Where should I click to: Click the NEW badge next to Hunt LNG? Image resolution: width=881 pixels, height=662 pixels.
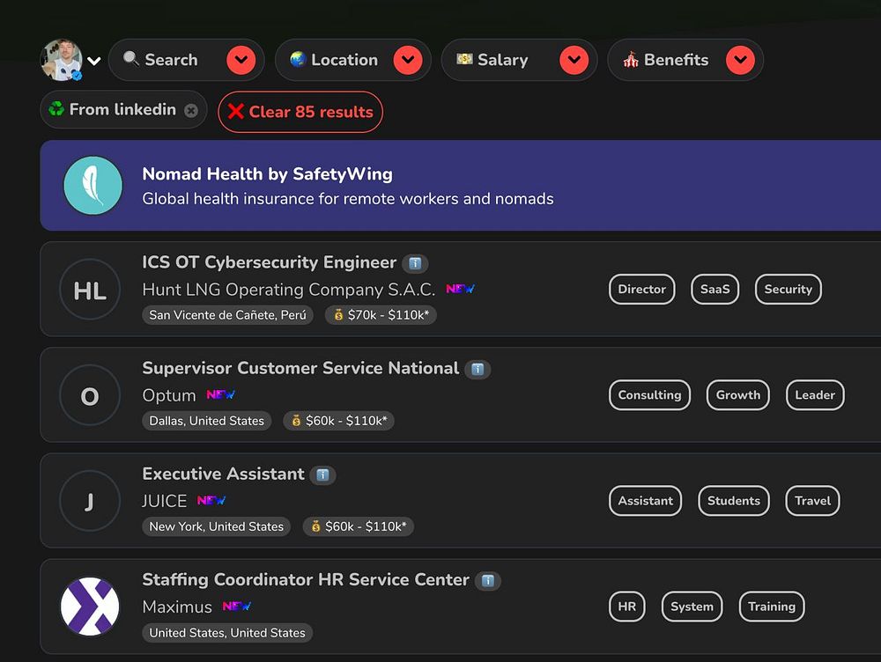pyautogui.click(x=461, y=289)
